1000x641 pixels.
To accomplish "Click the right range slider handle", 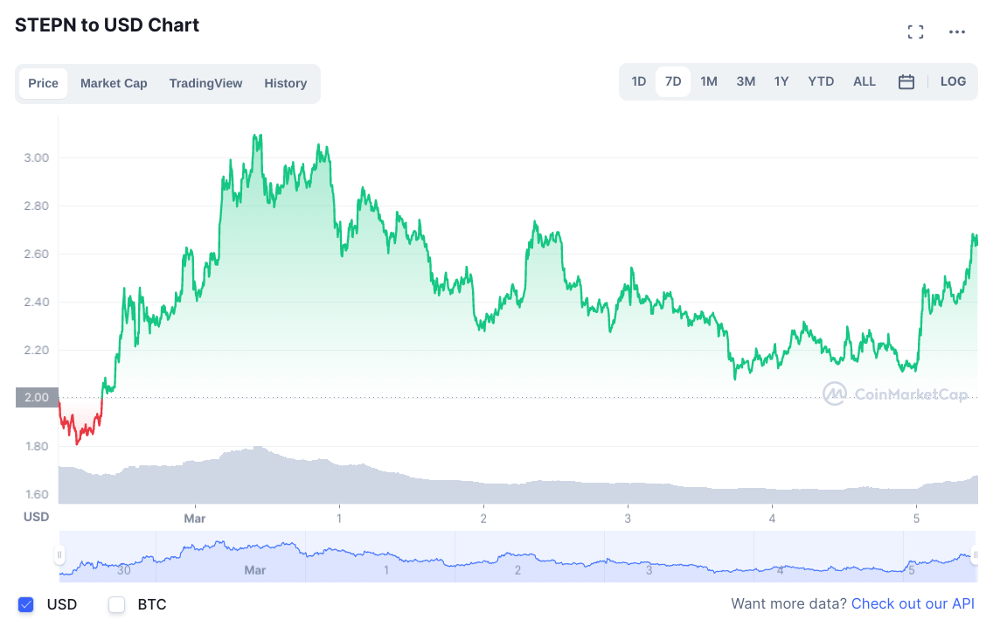I will coord(976,555).
